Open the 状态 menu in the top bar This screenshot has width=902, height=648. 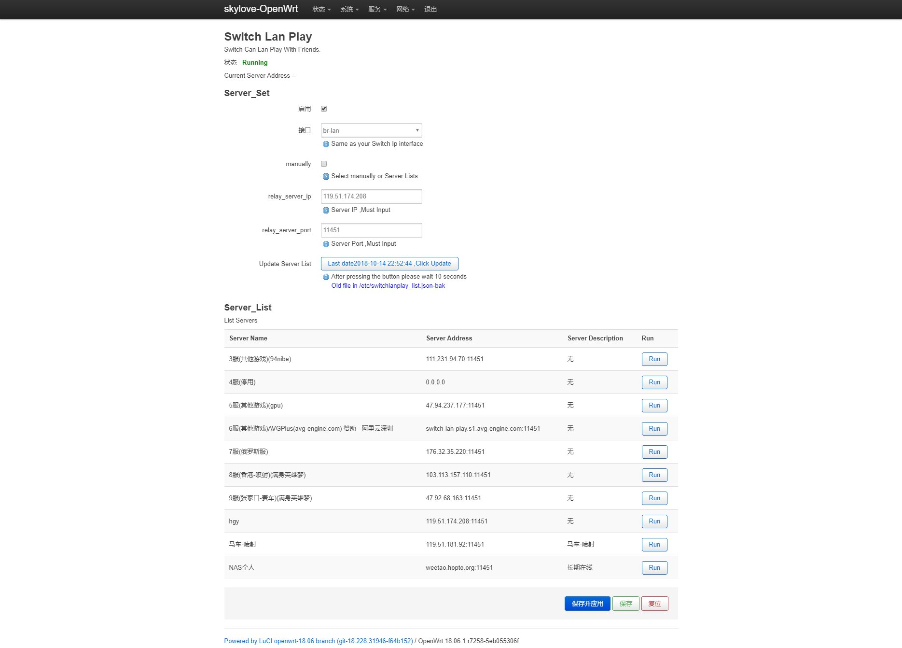321,9
